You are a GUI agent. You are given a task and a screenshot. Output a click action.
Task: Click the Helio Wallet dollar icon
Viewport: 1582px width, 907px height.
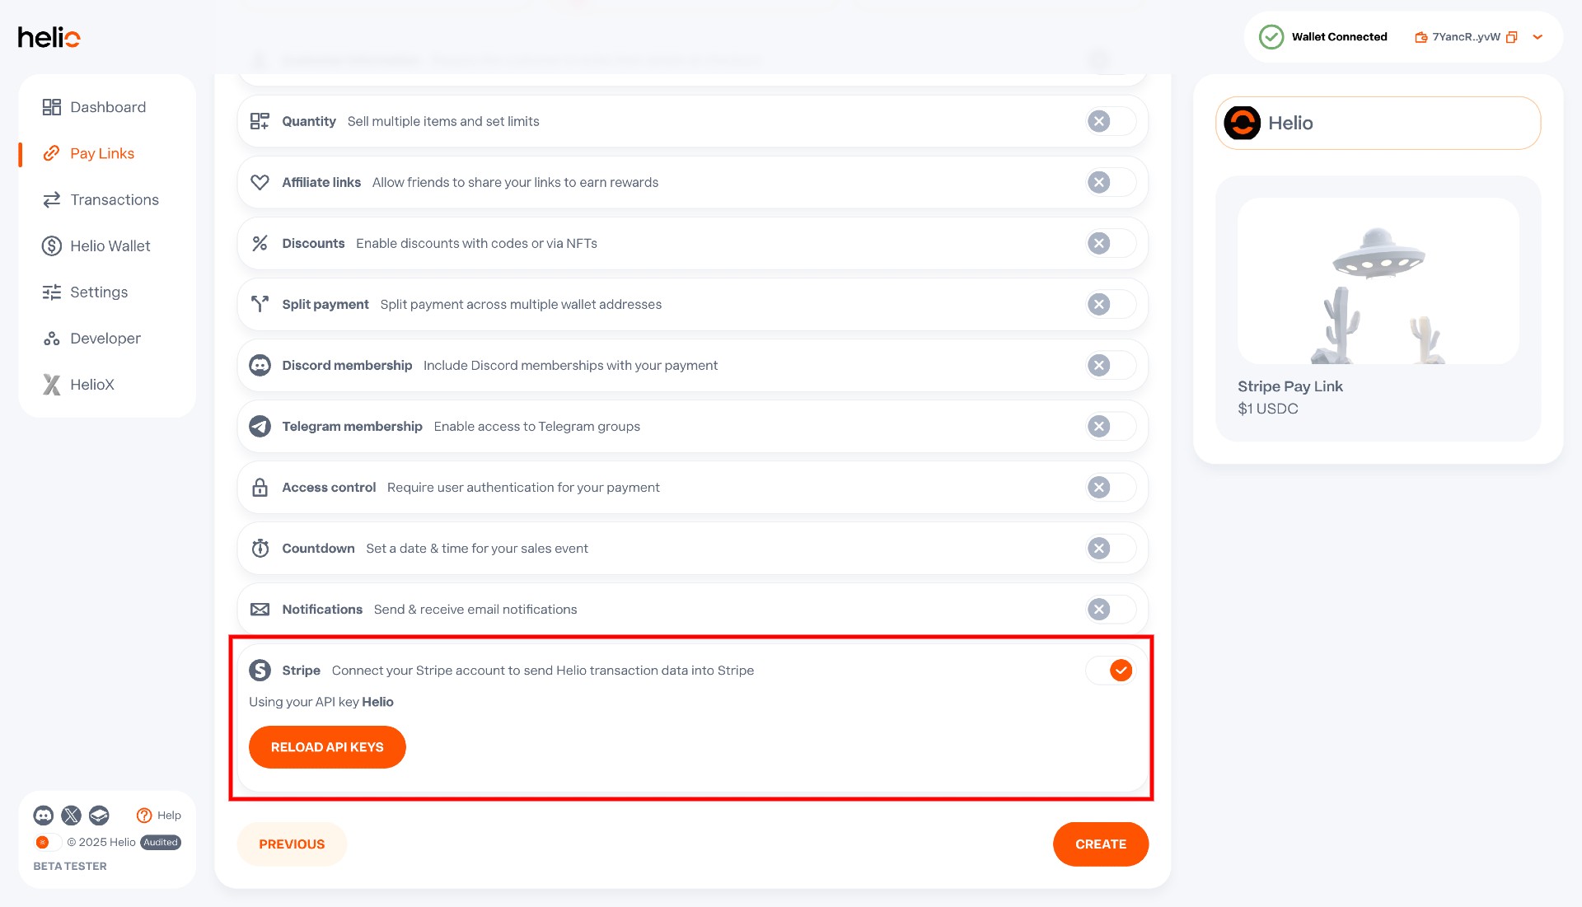tap(52, 245)
